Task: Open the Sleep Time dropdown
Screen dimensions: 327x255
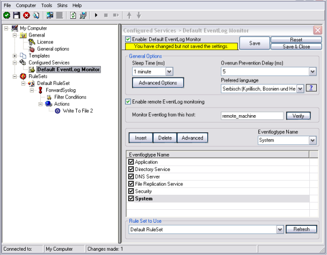Action: pos(169,72)
